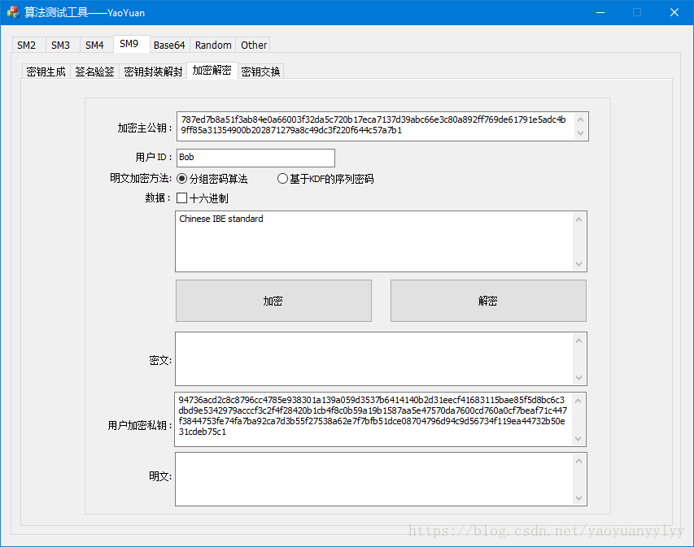This screenshot has height=547, width=694.
Task: Click the 解密 decrypt button
Action: tap(488, 301)
